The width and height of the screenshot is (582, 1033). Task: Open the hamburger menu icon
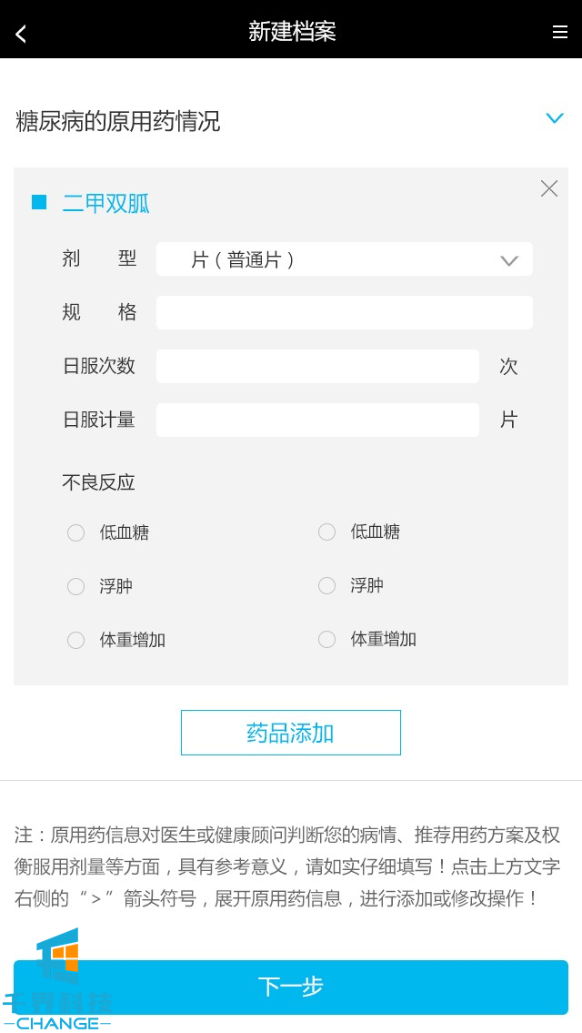pyautogui.click(x=560, y=32)
